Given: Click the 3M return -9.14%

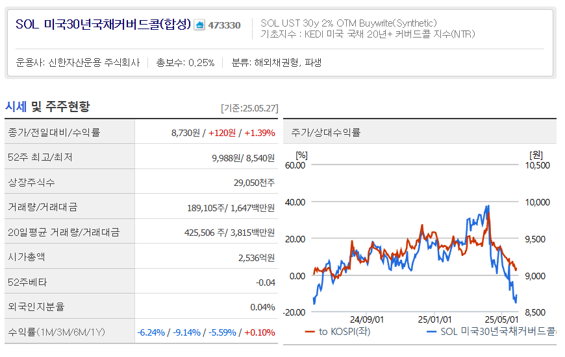Looking at the screenshot, I should pyautogui.click(x=186, y=332).
